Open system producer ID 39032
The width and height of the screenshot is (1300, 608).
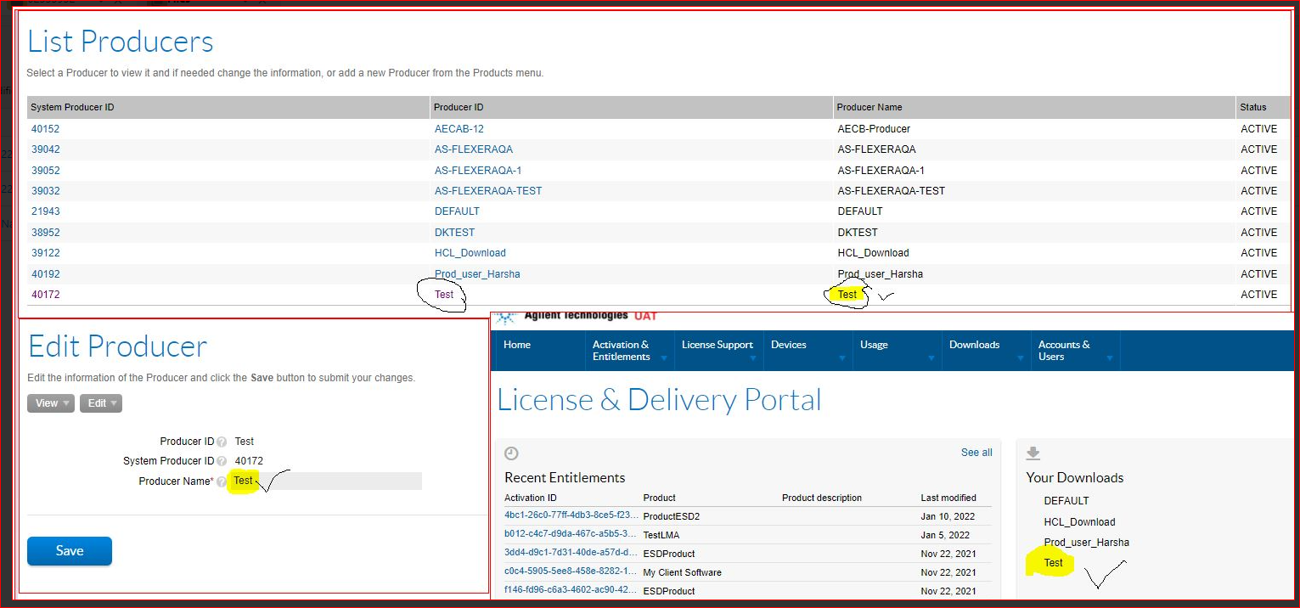coord(46,191)
